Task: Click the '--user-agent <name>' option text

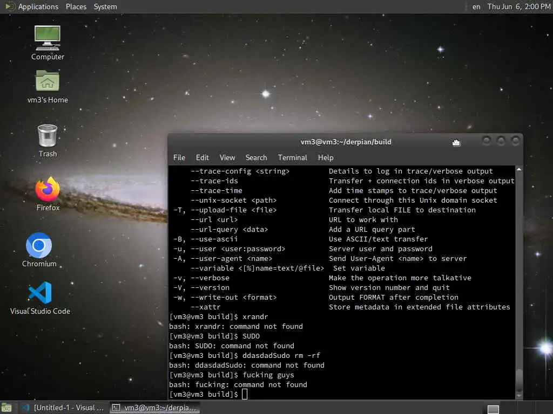Action: 231,259
